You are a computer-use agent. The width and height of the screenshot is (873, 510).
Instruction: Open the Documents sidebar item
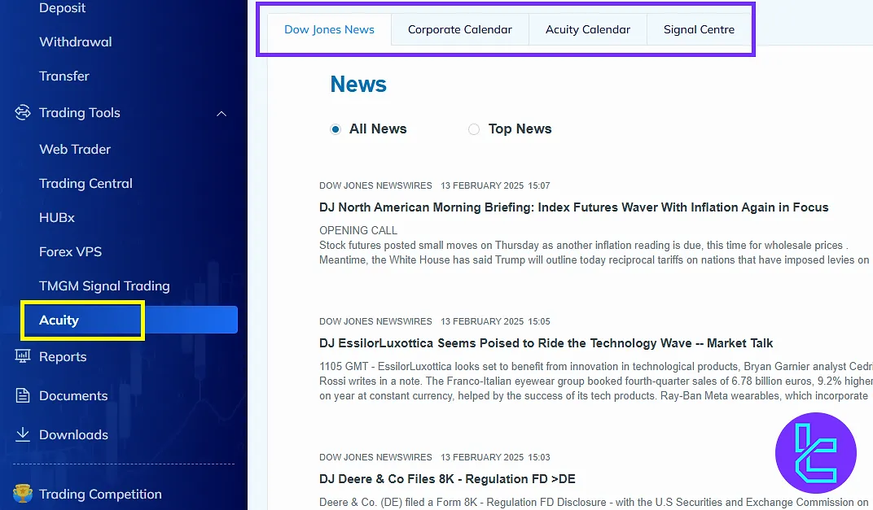pyautogui.click(x=73, y=395)
